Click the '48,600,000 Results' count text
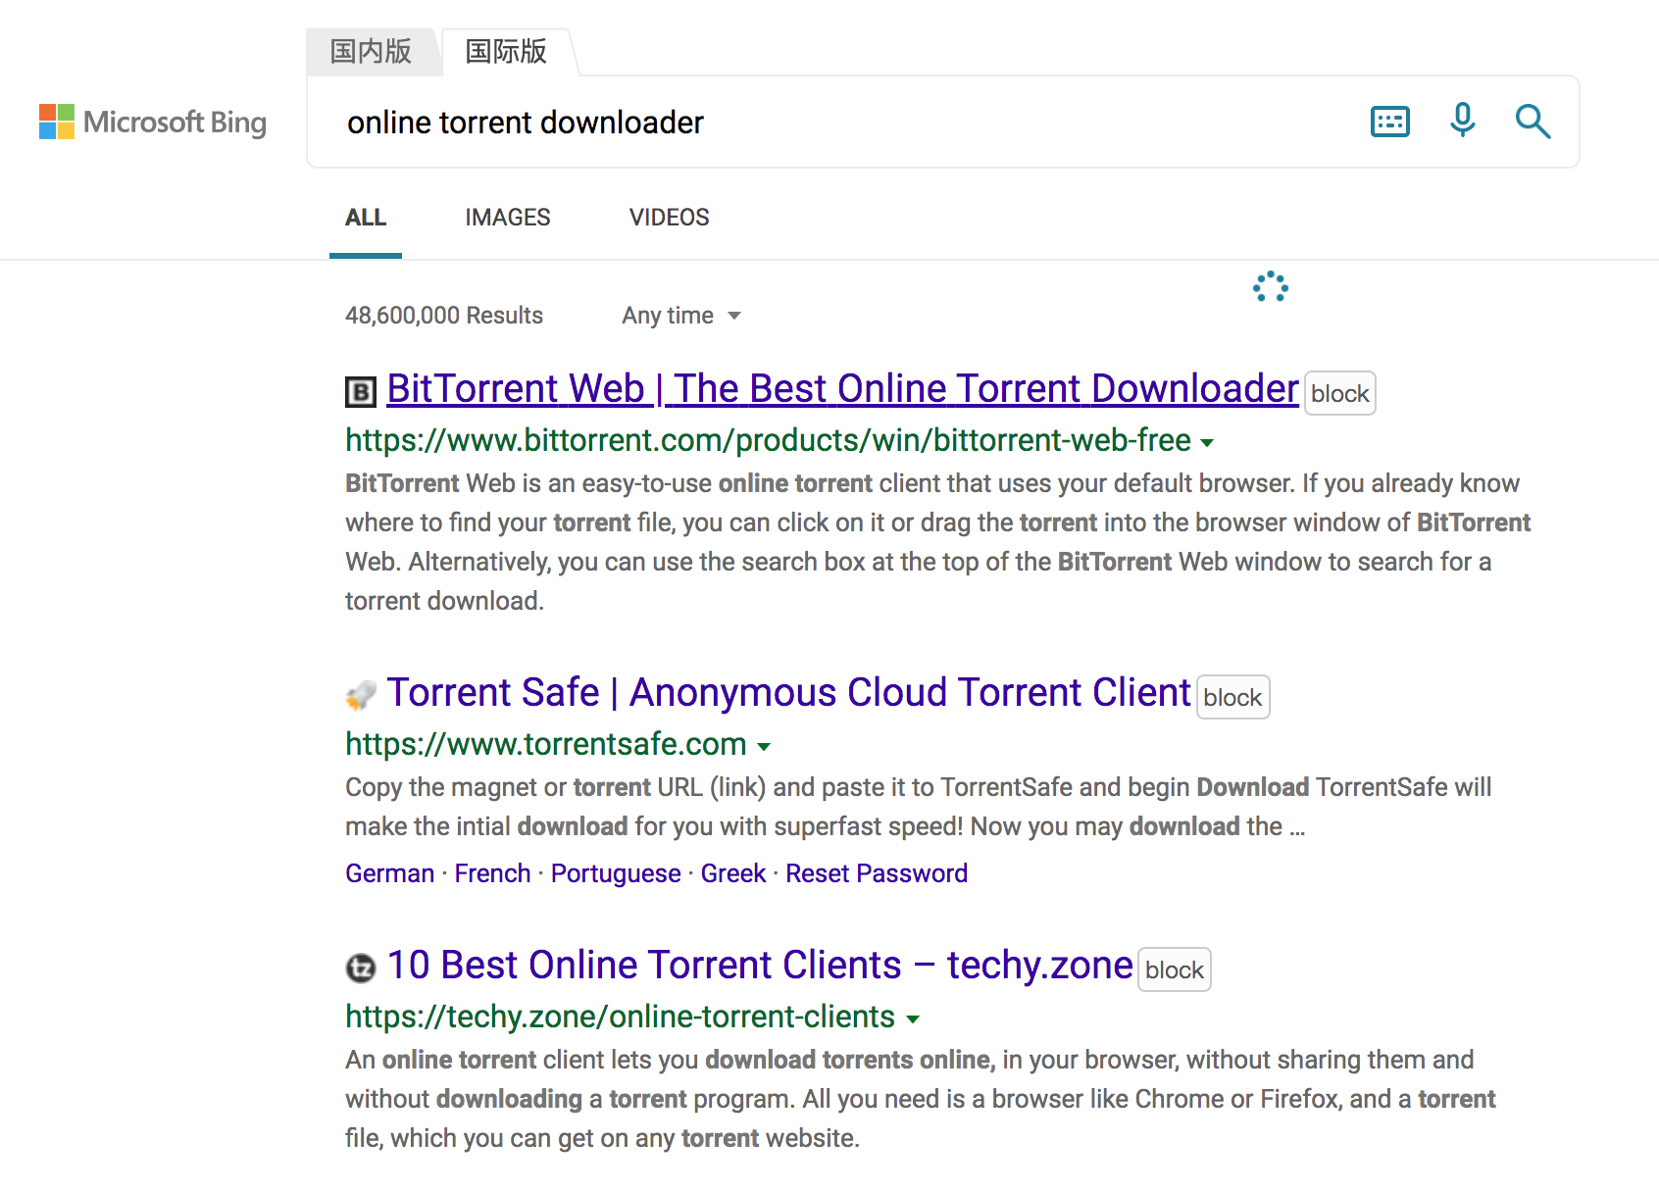Screen dimensions: 1659x1192 (x=444, y=316)
